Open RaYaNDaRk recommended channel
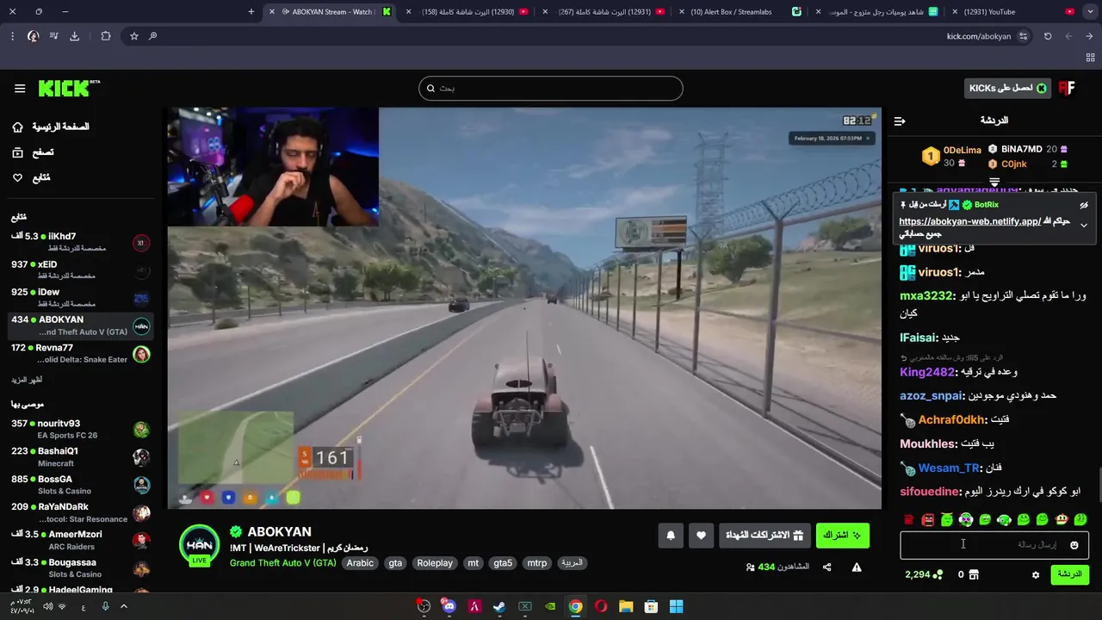Screen dimensions: 1102x620 pyautogui.click(x=81, y=512)
